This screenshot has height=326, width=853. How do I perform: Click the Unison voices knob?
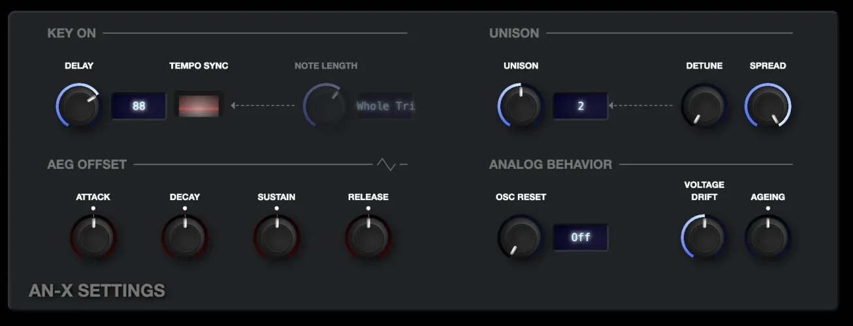pyautogui.click(x=521, y=106)
